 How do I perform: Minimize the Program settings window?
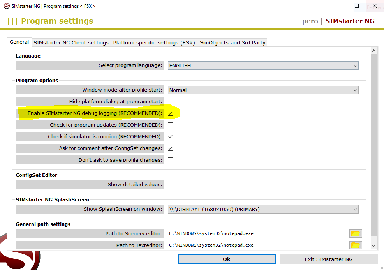pos(339,6)
